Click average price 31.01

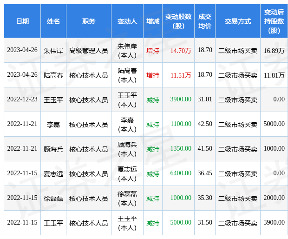205,100
